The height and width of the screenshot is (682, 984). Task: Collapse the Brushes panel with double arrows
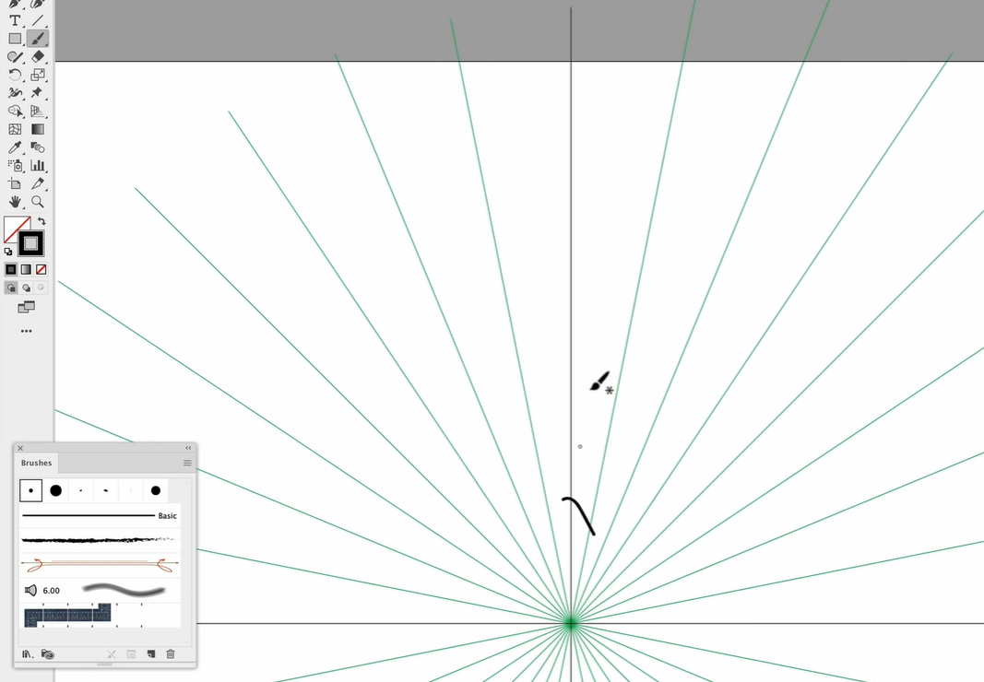[188, 449]
